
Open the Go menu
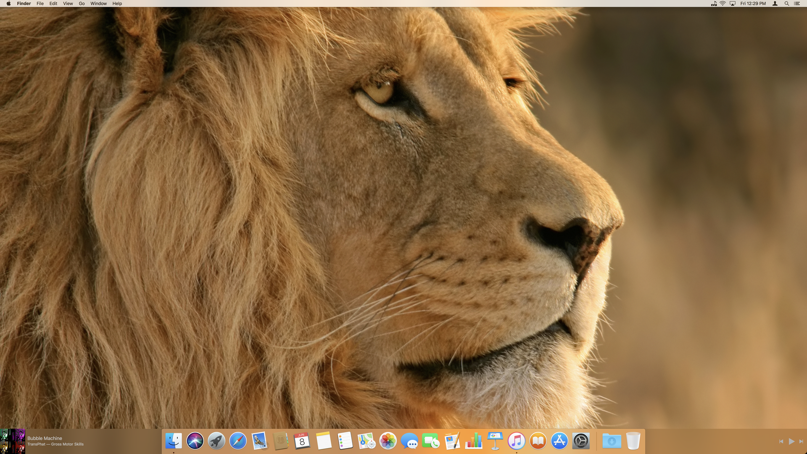point(82,3)
